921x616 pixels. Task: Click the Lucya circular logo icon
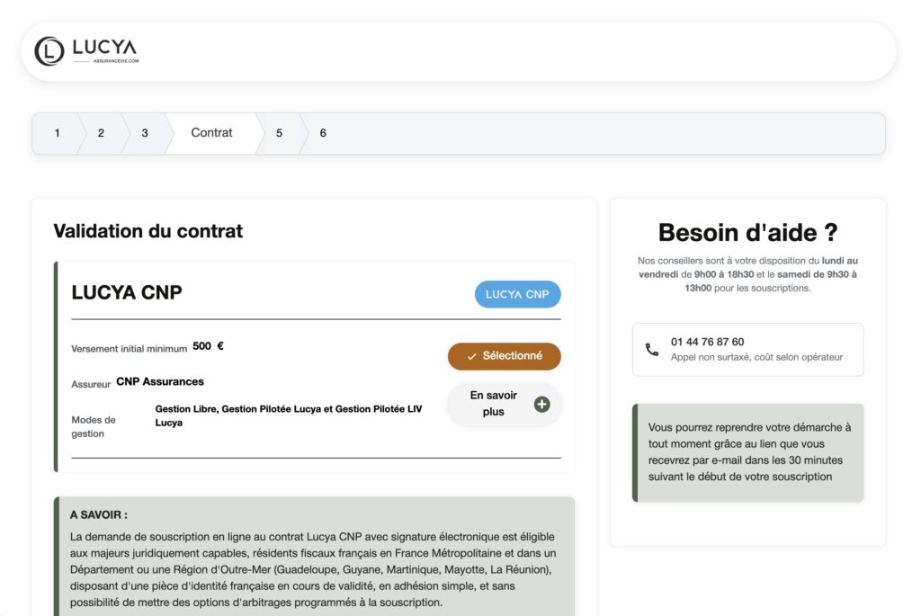(49, 51)
